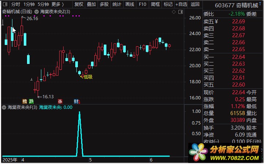Click the month 6 axis marker
This screenshot has width=265, height=164.
[x=151, y=160]
